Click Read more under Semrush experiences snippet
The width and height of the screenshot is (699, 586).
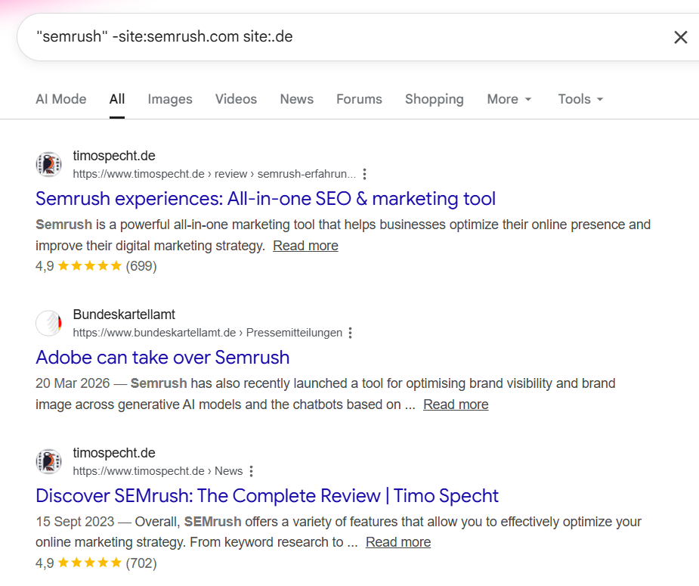(305, 246)
